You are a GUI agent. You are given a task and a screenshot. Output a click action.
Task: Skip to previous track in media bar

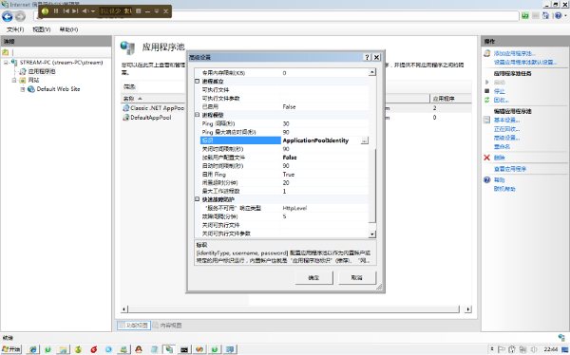[66, 11]
